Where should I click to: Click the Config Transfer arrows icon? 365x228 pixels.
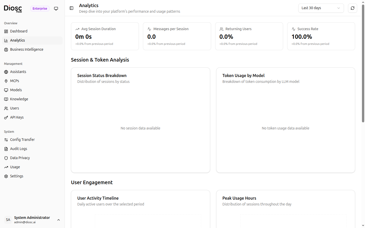6,140
